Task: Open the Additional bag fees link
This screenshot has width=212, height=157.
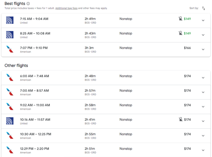Action: (67, 8)
